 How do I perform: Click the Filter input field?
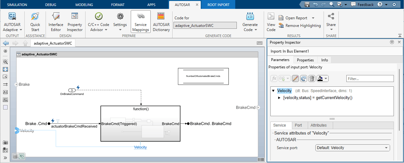coord(370,78)
